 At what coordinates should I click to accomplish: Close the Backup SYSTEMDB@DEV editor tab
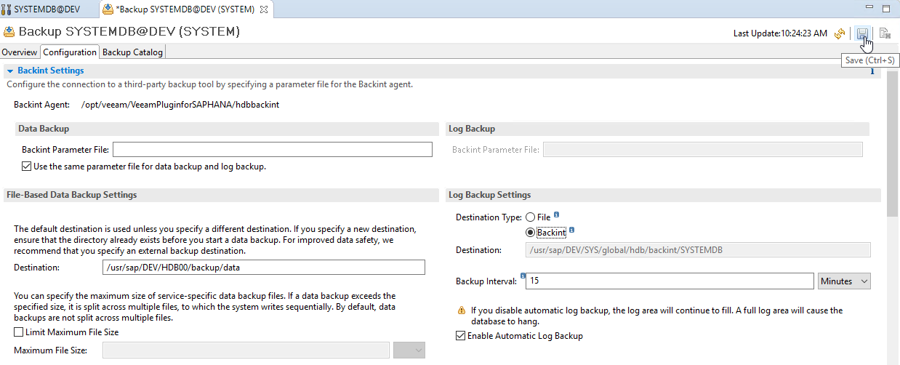pyautogui.click(x=264, y=9)
